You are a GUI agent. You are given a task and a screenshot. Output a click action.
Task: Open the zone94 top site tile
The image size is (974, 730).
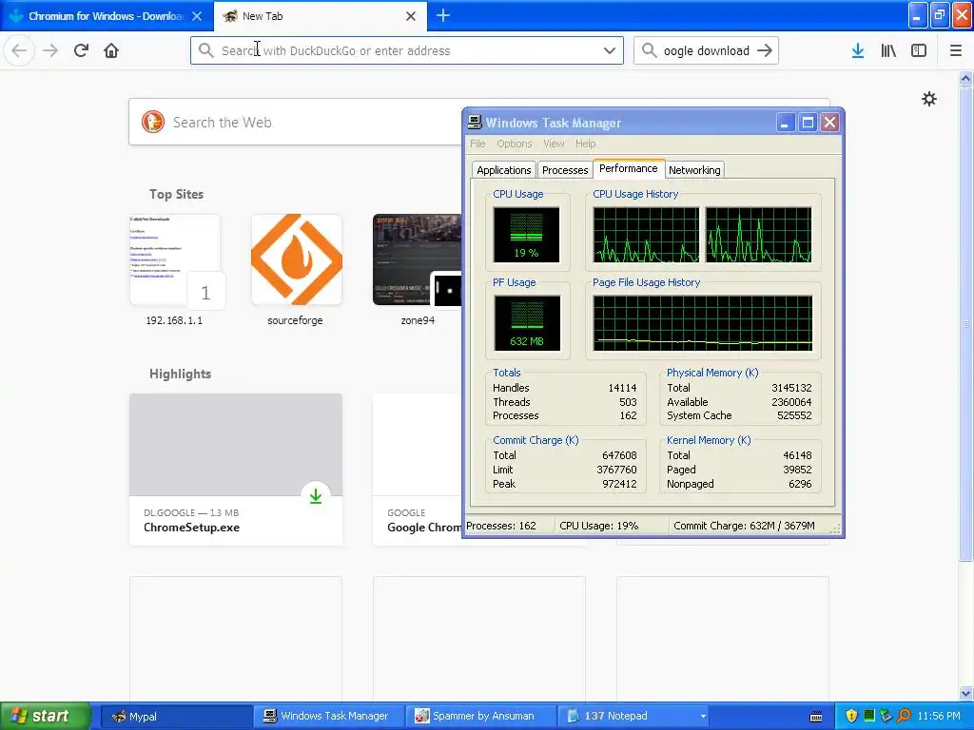(417, 270)
